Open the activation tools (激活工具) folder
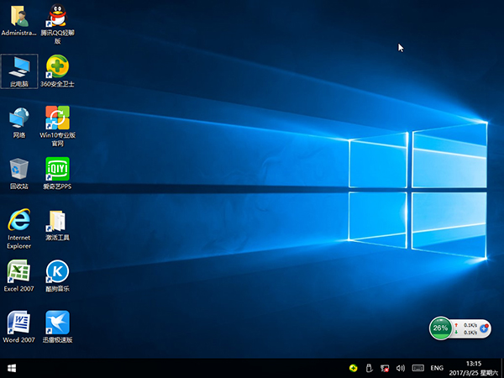Screen dimensions: 504x378 pyautogui.click(x=57, y=221)
